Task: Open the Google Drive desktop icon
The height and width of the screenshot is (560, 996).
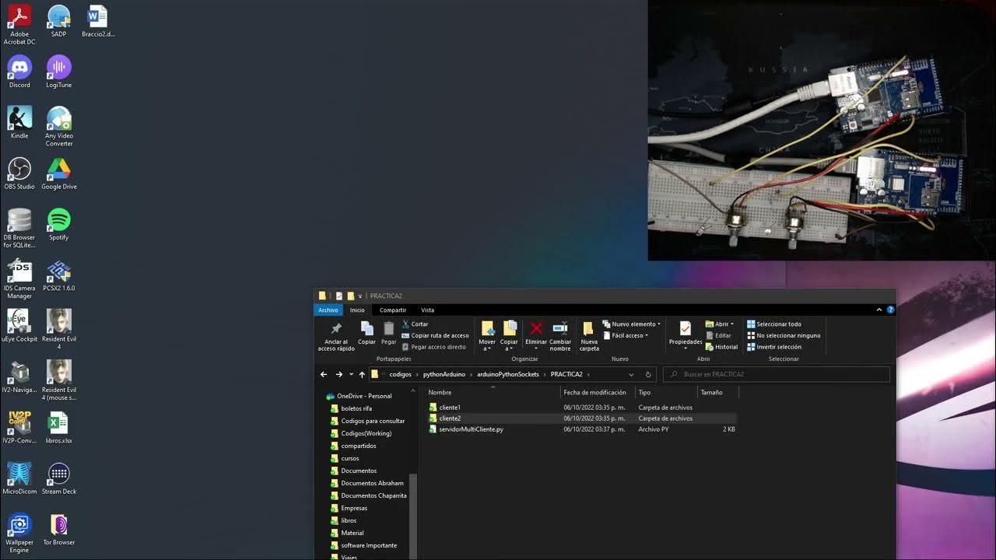Action: coord(58,173)
